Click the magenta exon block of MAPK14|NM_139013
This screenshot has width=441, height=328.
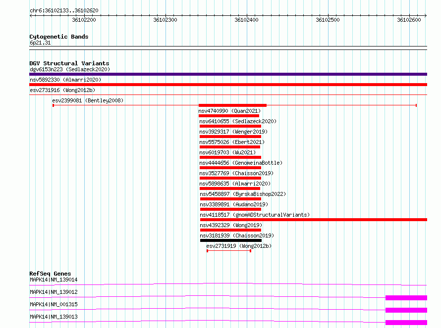click(406, 323)
